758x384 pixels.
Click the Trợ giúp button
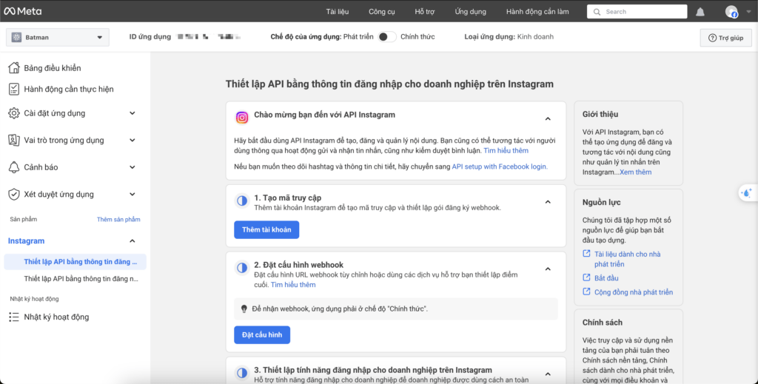[x=725, y=38]
